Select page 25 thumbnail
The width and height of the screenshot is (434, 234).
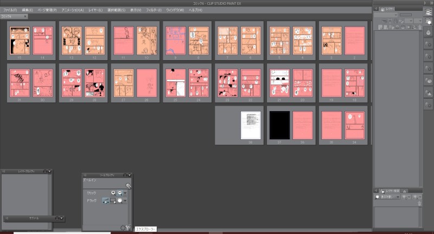175,83
